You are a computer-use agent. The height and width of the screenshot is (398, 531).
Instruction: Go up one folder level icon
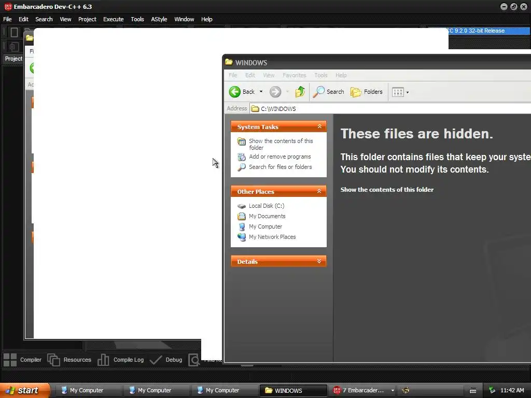pyautogui.click(x=300, y=92)
